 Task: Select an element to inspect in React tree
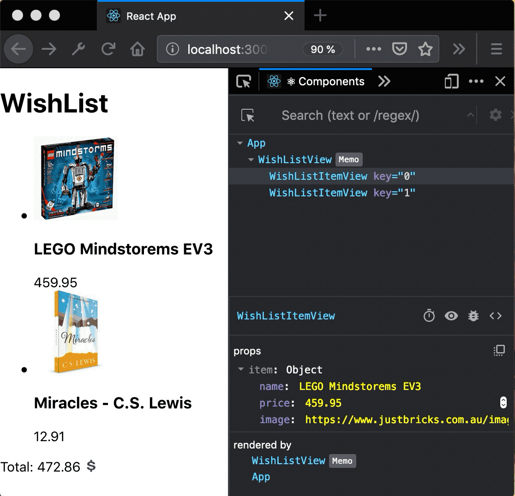pyautogui.click(x=248, y=115)
